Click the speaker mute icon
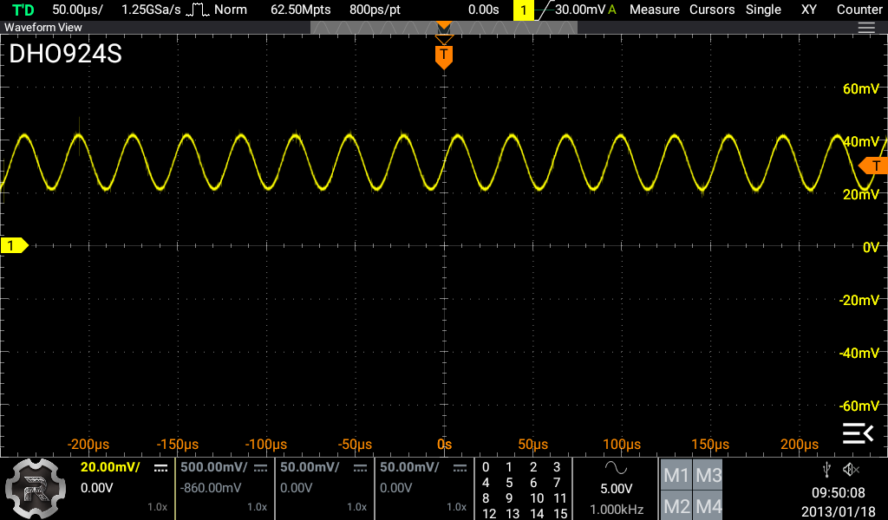The image size is (888, 520). [x=851, y=470]
